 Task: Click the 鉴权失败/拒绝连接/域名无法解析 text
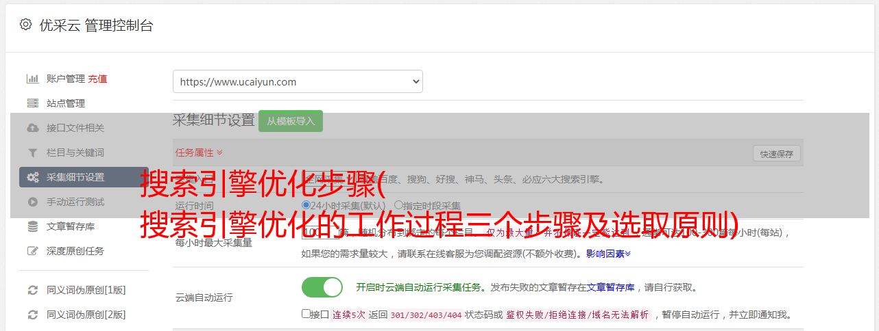coord(577,315)
